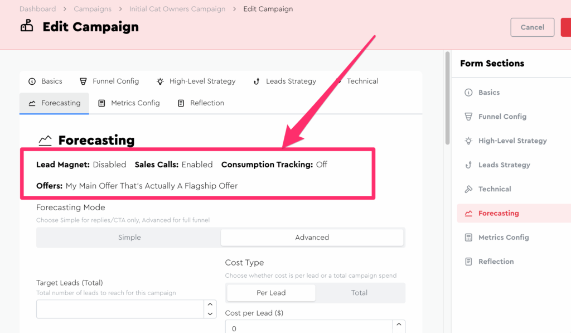
Task: Increment Cost per Lead with up arrow
Action: coord(399,324)
